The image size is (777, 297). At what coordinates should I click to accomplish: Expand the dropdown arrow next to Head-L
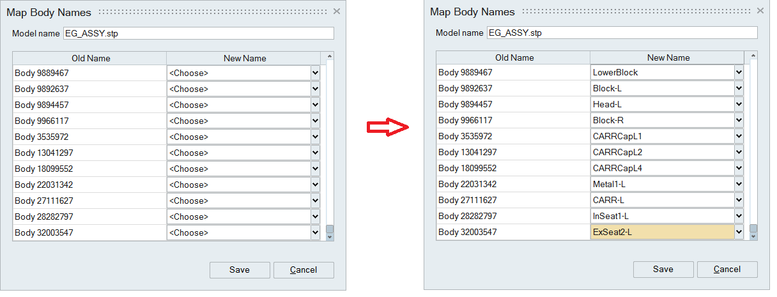739,104
